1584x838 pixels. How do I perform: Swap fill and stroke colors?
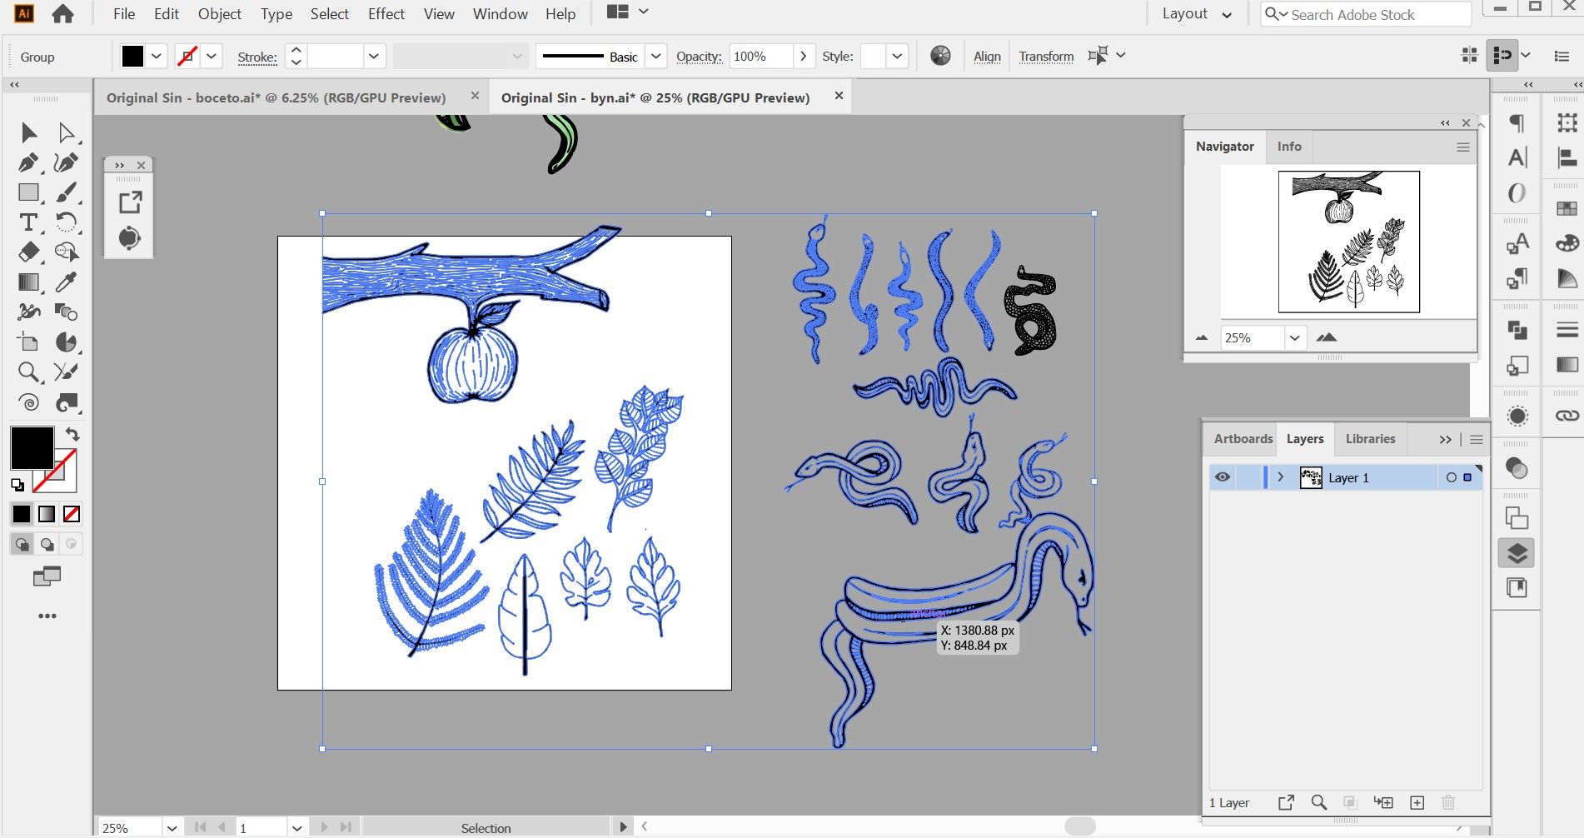[72, 434]
